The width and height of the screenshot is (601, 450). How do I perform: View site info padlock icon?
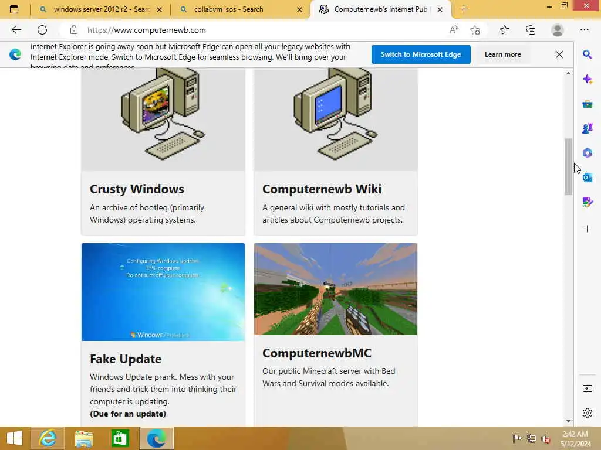[73, 30]
